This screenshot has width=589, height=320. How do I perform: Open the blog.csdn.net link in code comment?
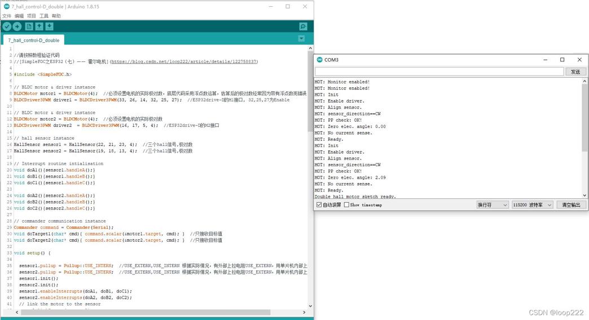[184, 61]
